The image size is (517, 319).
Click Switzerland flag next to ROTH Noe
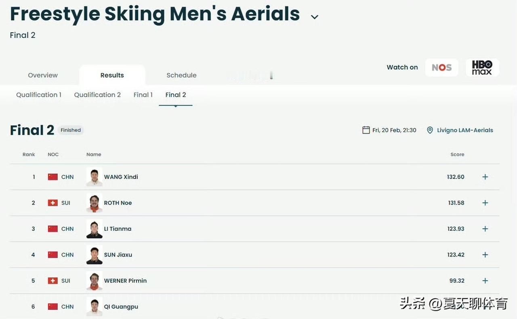point(53,203)
